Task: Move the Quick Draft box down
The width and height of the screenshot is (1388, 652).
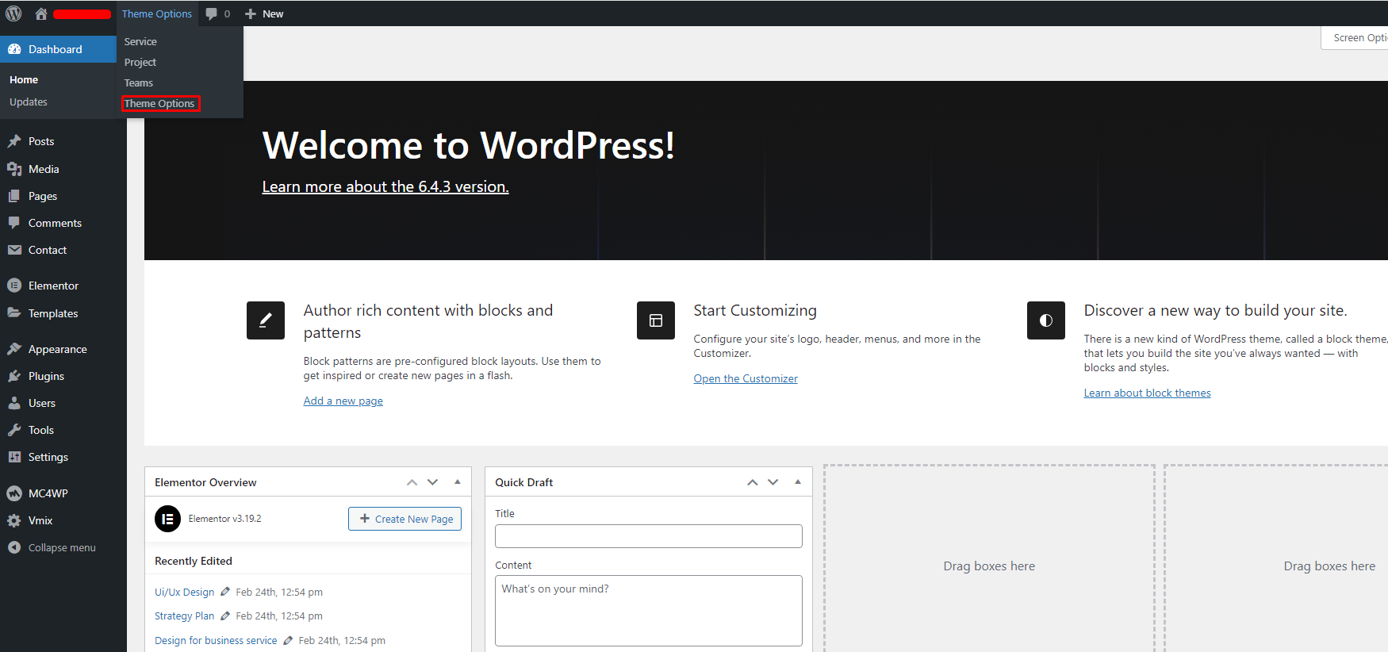Action: tap(773, 482)
